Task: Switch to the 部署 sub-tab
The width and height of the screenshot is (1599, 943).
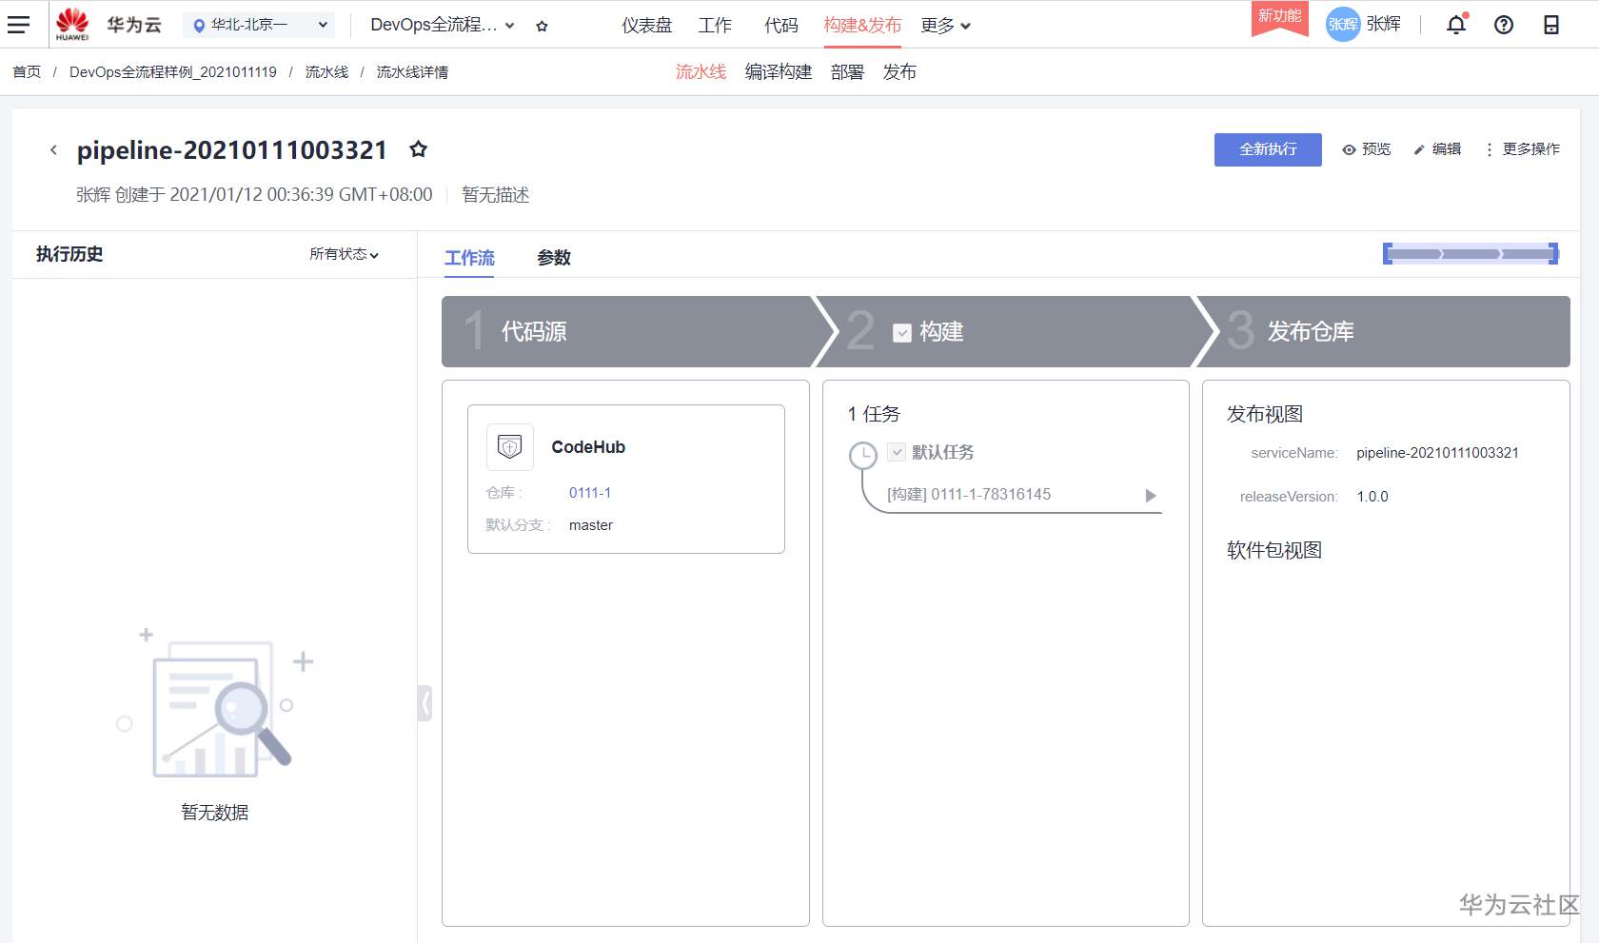Action: (x=847, y=72)
